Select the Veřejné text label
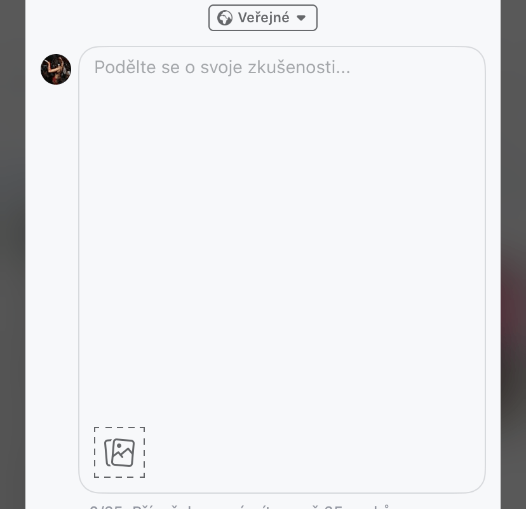This screenshot has height=509, width=526. (264, 18)
